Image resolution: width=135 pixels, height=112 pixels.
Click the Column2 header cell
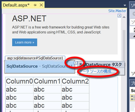click(x=75, y=81)
